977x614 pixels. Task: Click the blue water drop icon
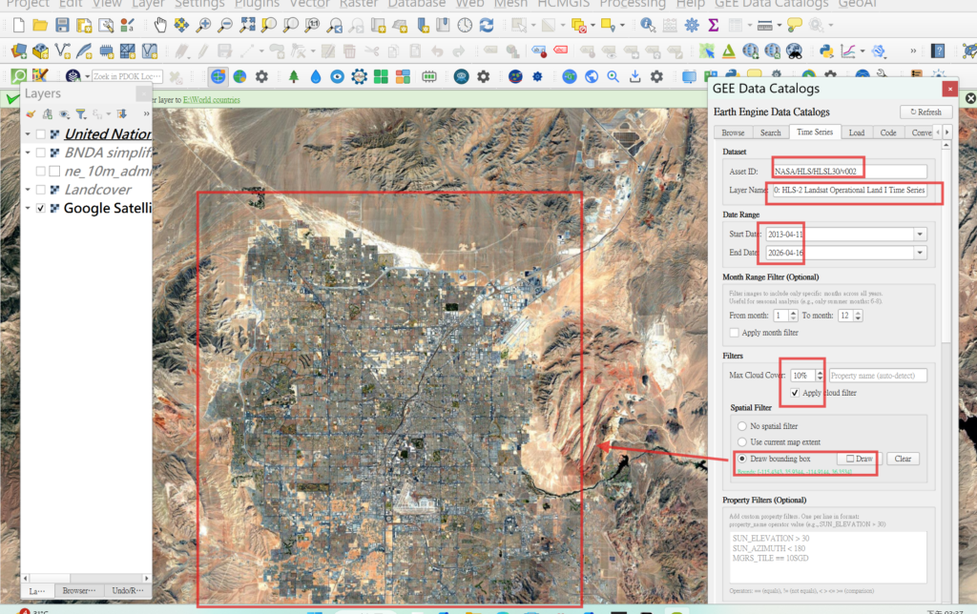(316, 75)
